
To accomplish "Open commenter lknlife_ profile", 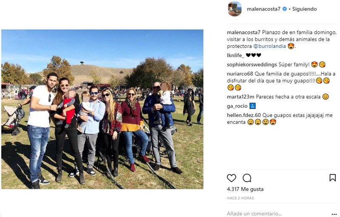I will pos(235,56).
